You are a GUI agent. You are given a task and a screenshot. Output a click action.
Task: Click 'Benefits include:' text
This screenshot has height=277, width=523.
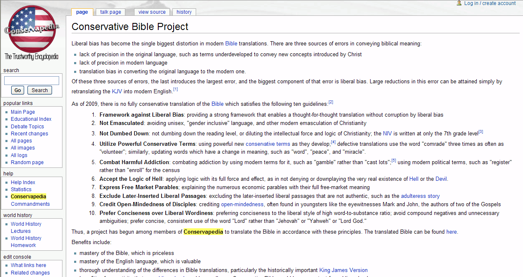tap(91, 242)
